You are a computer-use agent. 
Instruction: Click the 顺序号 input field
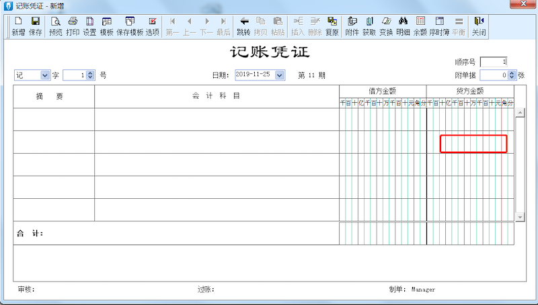coord(494,62)
